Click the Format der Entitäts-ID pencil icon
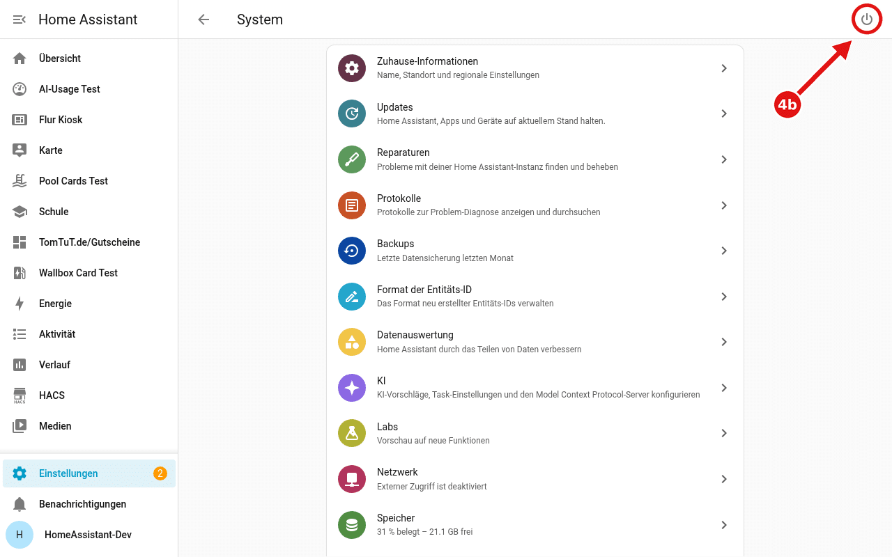This screenshot has width=892, height=557. [x=352, y=297]
